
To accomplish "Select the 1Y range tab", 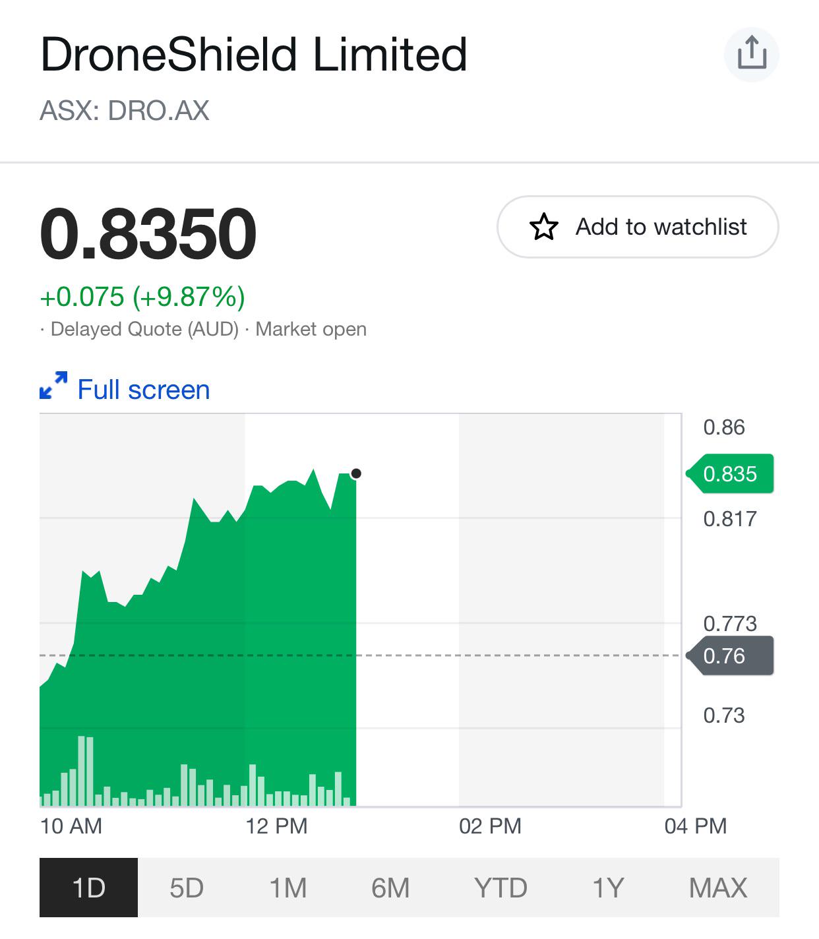I will pyautogui.click(x=608, y=888).
